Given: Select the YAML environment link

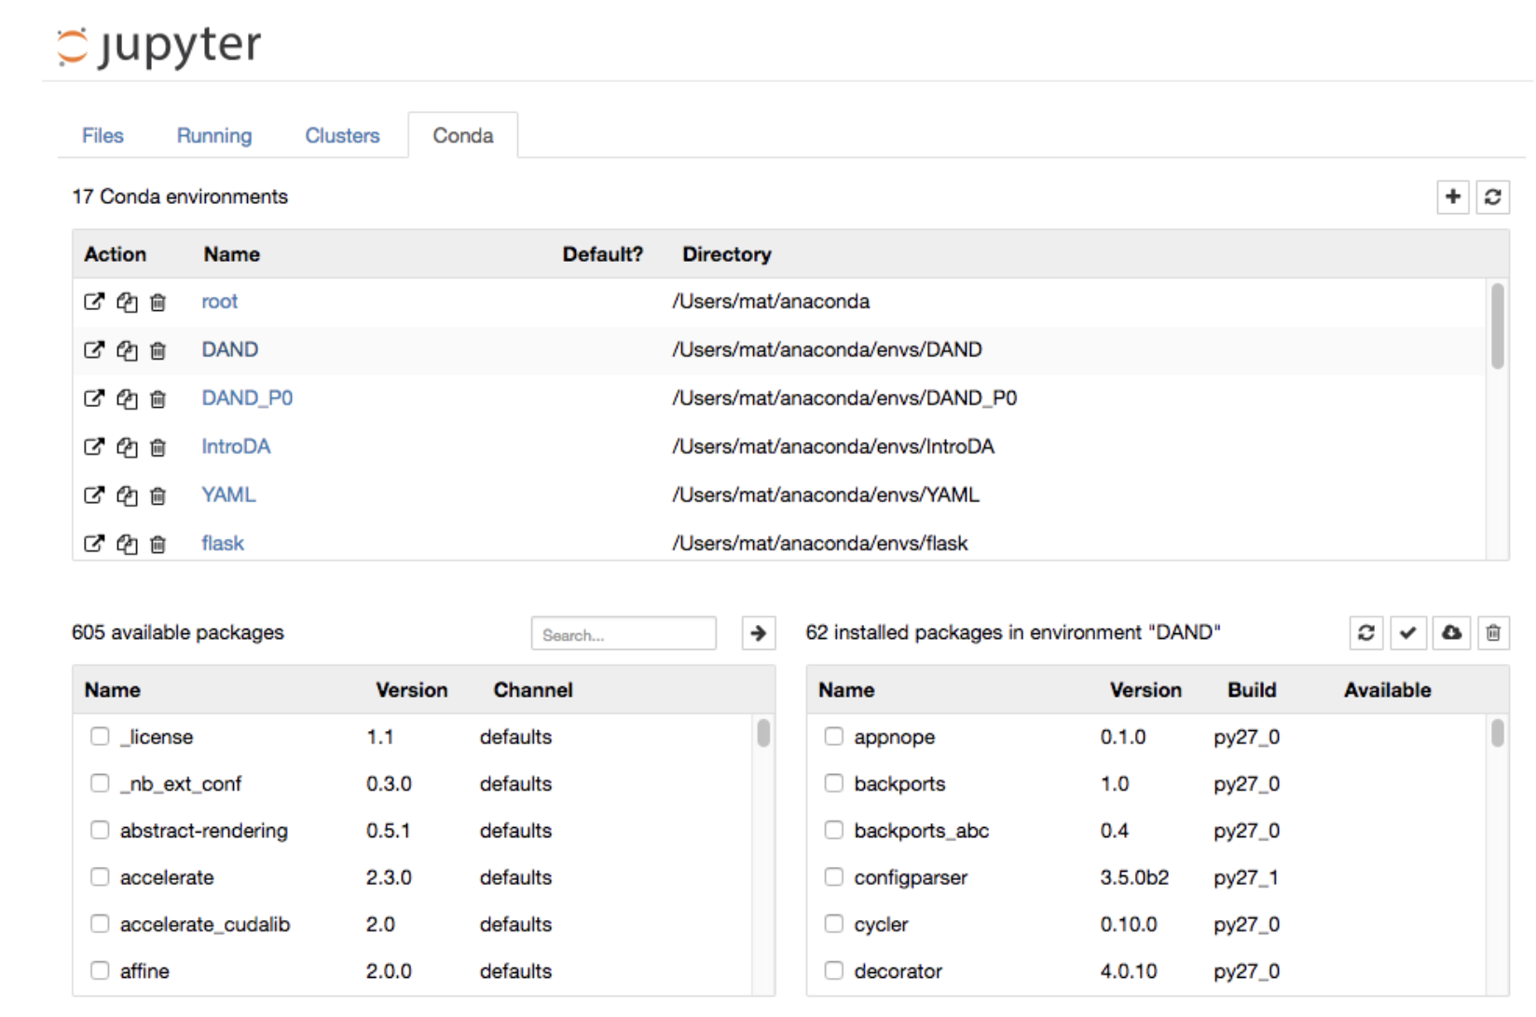Looking at the screenshot, I should coord(228,495).
